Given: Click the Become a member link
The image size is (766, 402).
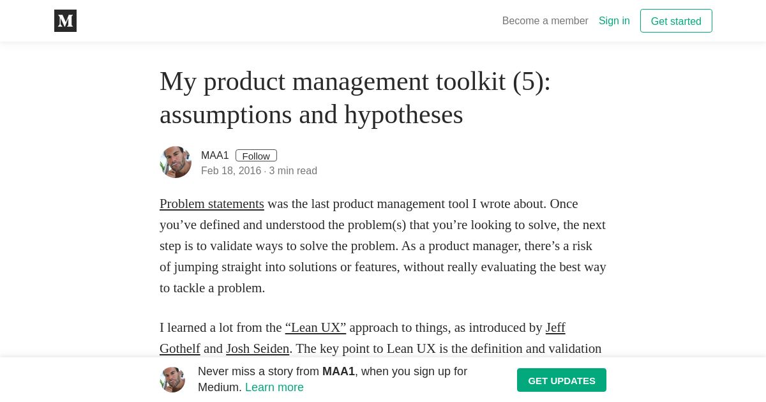Looking at the screenshot, I should [545, 20].
